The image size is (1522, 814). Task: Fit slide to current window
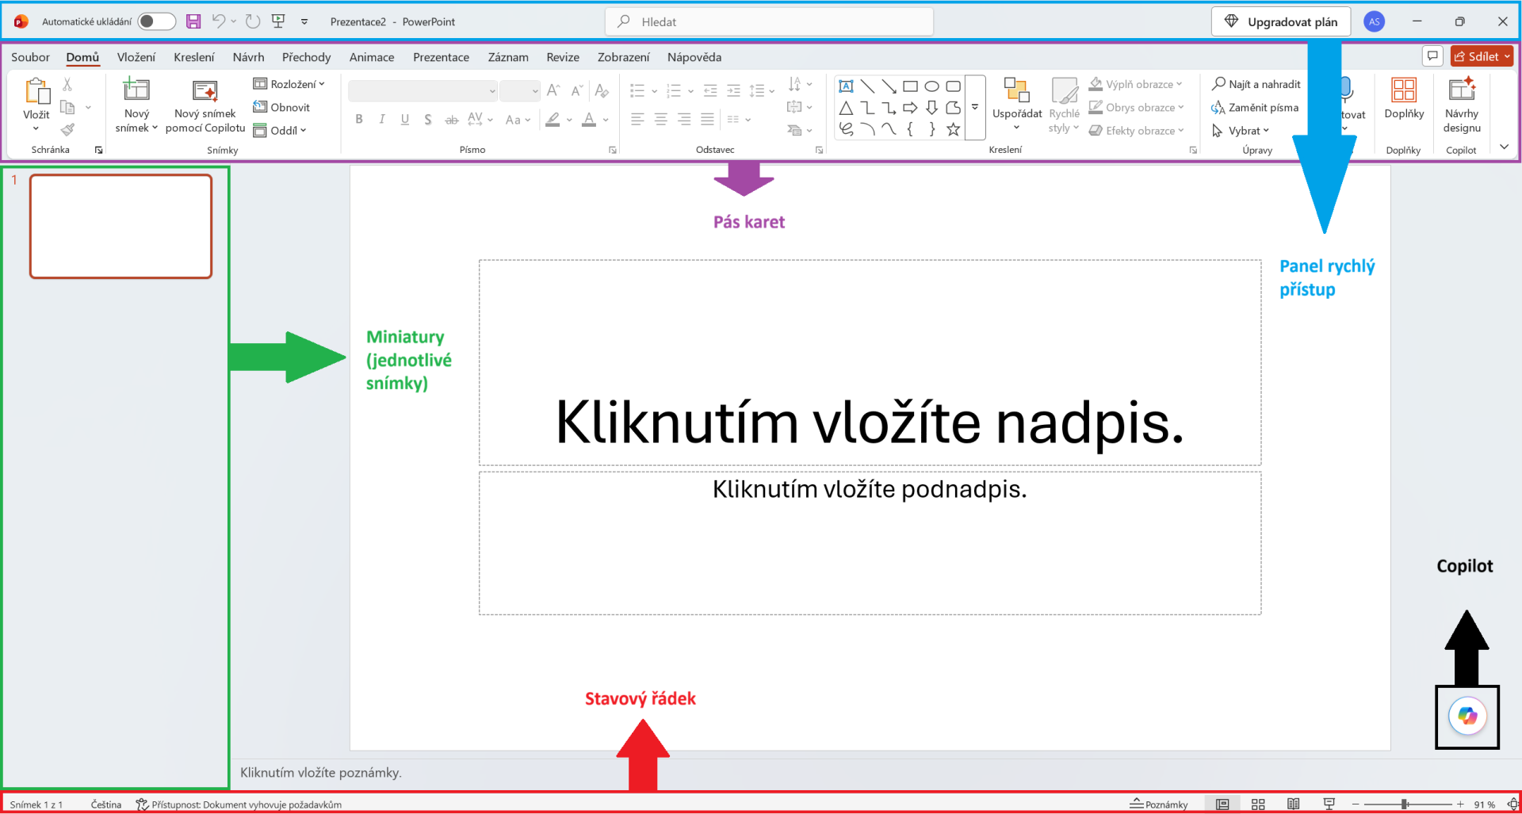tap(1512, 804)
